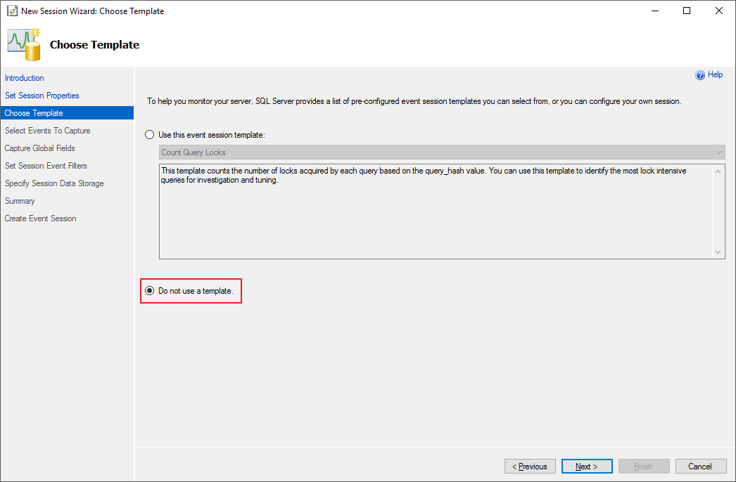The image size is (736, 482).
Task: Open Set Session Properties page
Action: click(42, 96)
